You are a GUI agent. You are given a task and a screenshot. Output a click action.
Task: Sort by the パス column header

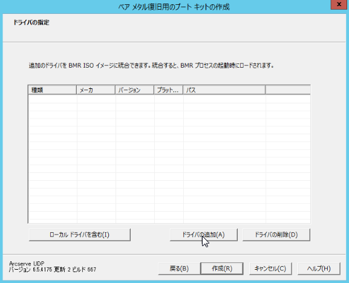[x=224, y=90]
